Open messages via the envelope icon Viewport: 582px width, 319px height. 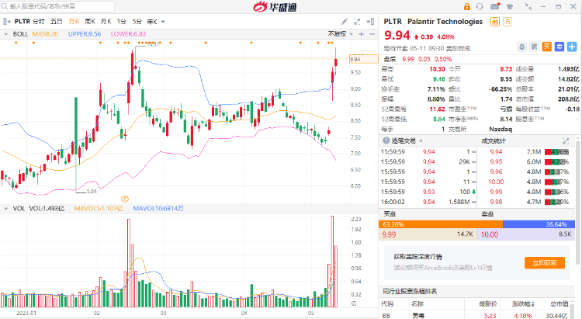[495, 6]
